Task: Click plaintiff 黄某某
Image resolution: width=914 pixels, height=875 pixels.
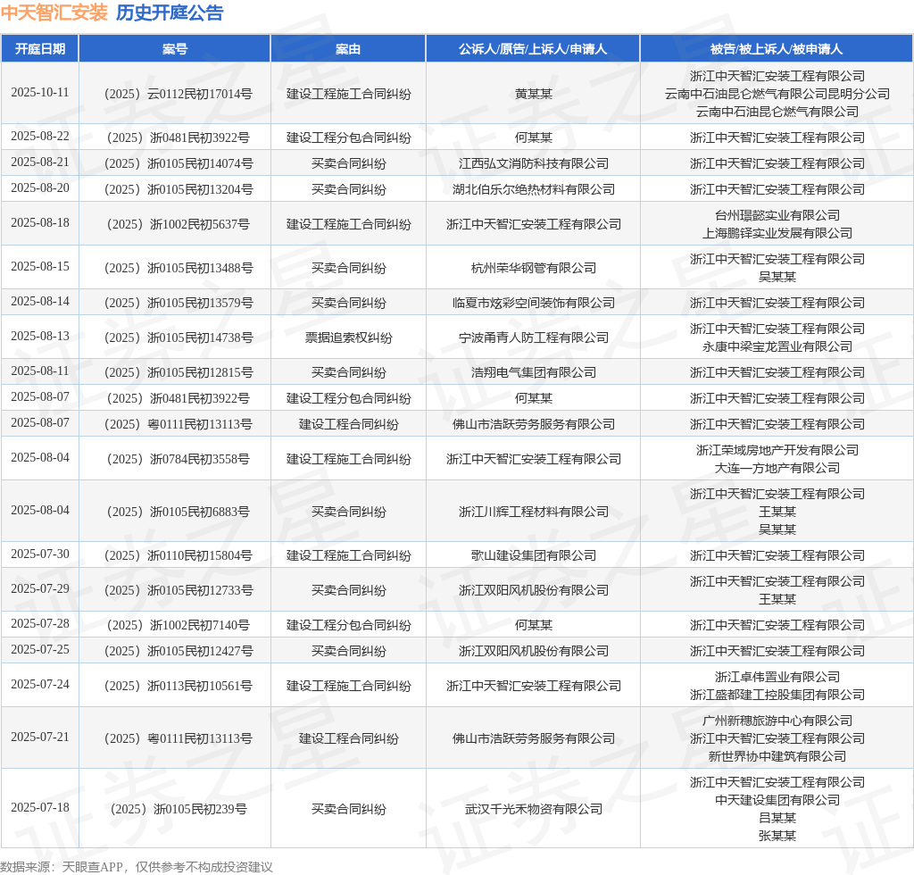Action: click(x=533, y=94)
